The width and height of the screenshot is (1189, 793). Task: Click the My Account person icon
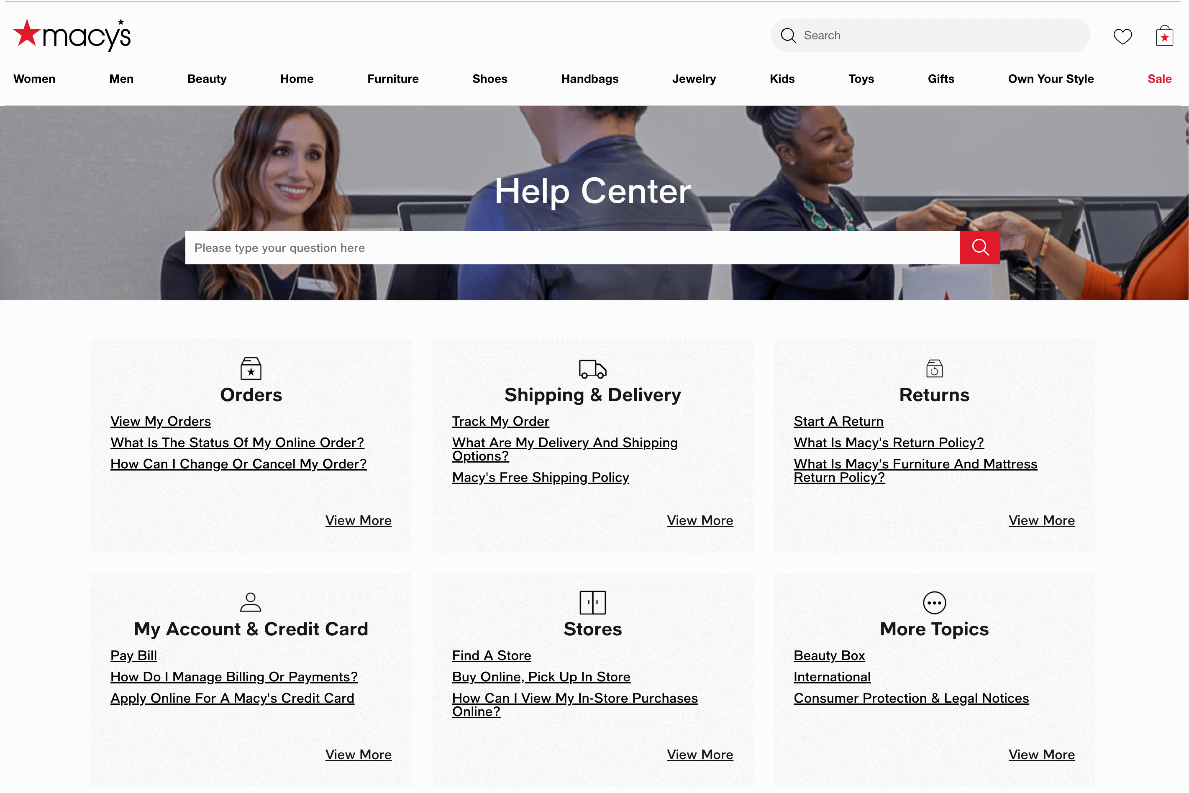point(250,602)
